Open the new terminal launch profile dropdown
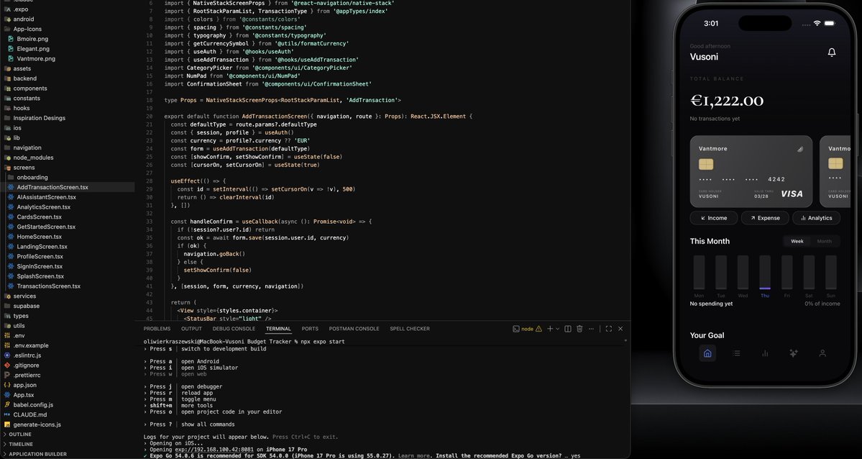Viewport: 862px width, 459px height. click(557, 329)
